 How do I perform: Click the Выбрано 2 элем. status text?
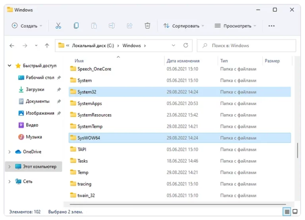pyautogui.click(x=66, y=212)
